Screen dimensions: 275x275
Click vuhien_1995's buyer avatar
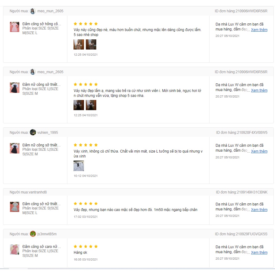click(33, 133)
